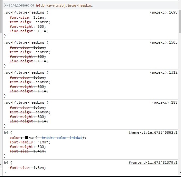This screenshot has height=177, width=181.
Task: Open frontend-li…672481379:1 stylesheet link
Action: coord(153,162)
